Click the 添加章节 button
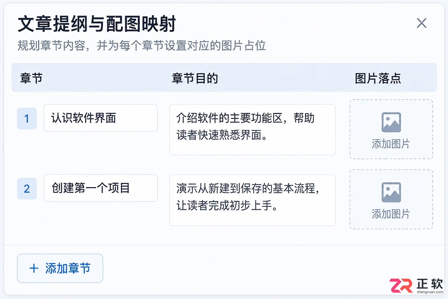Image resolution: width=448 pixels, height=299 pixels. 60,268
